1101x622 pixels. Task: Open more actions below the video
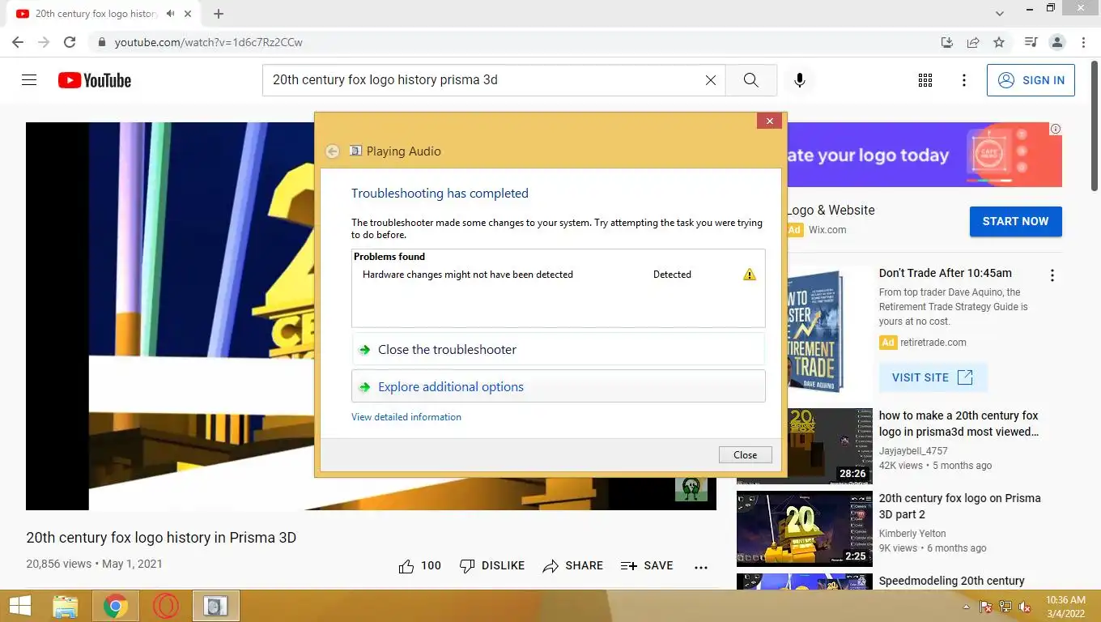pos(701,567)
